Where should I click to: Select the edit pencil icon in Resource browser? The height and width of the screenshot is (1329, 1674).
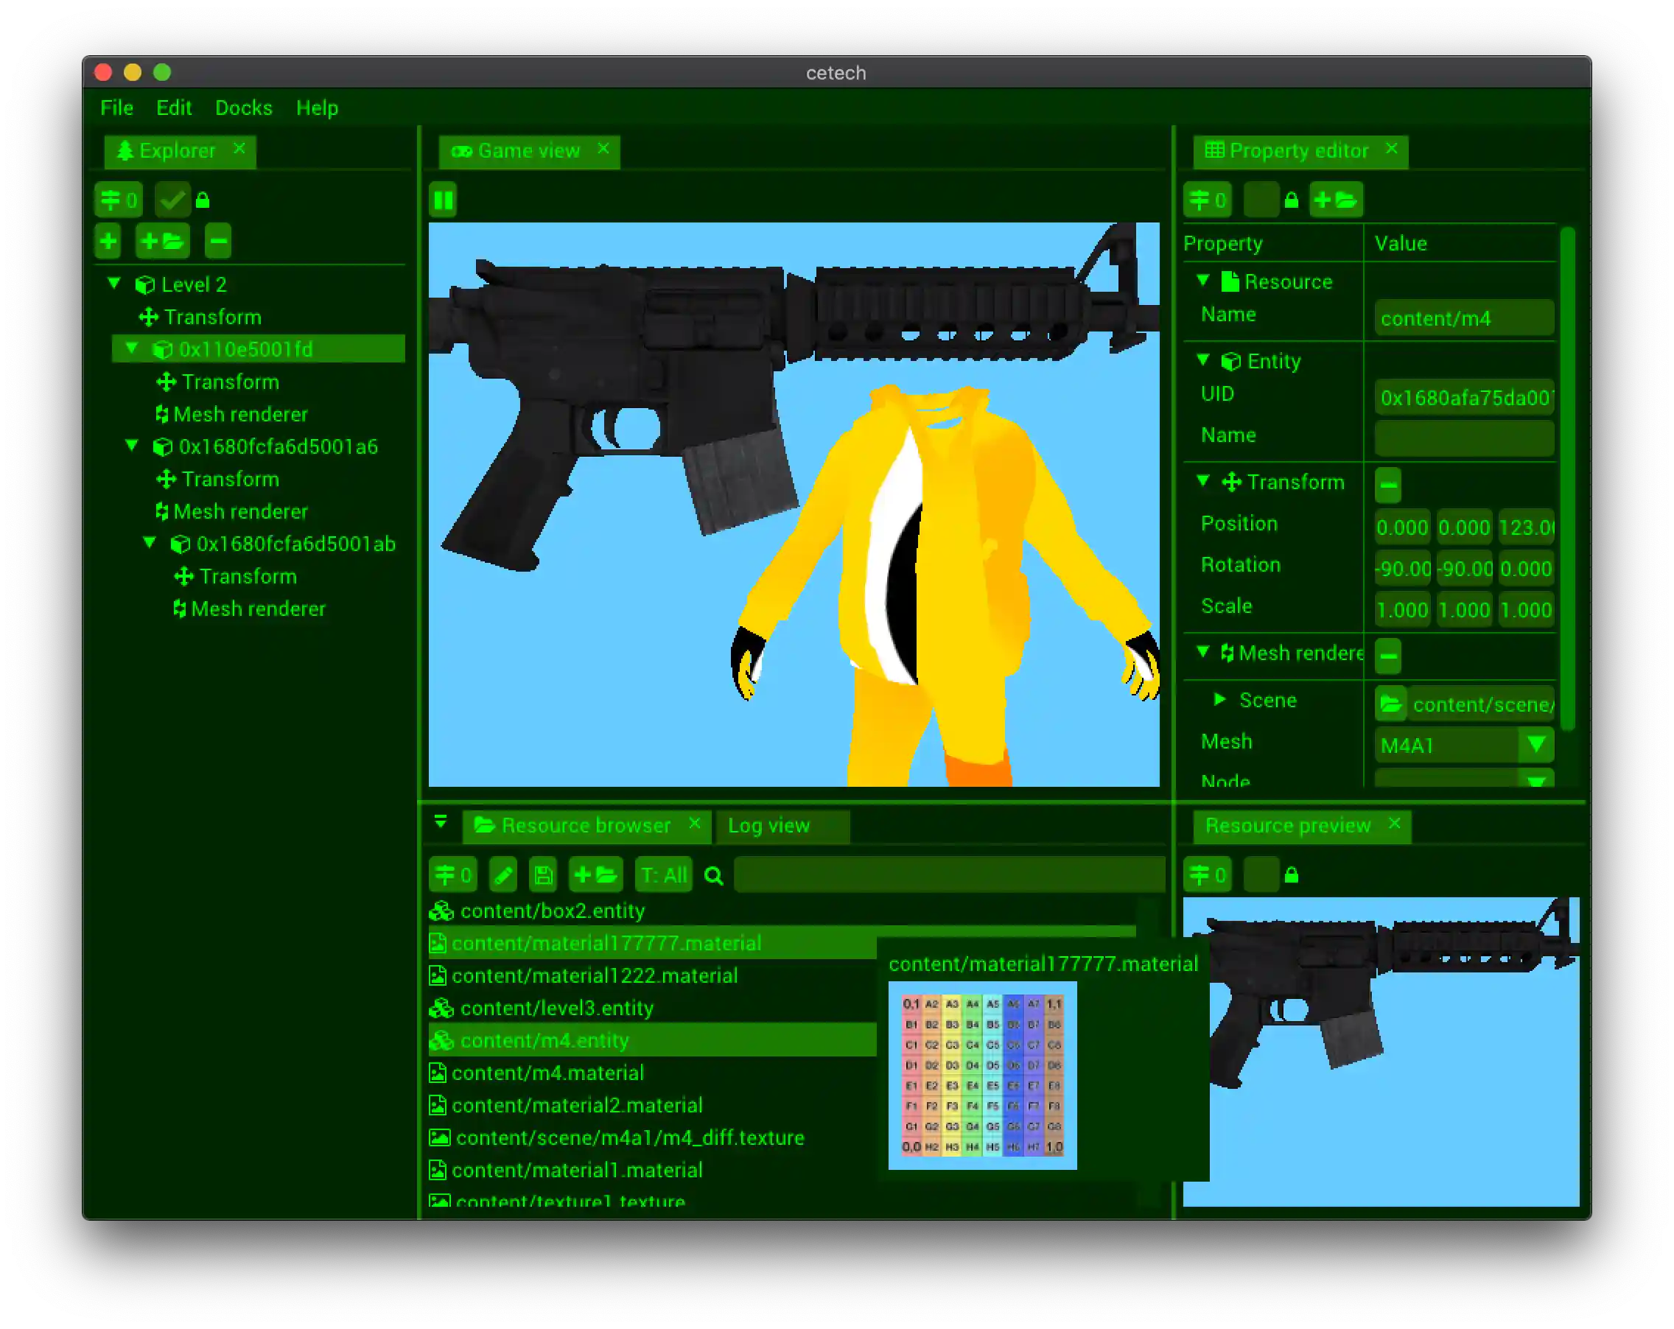pos(502,875)
